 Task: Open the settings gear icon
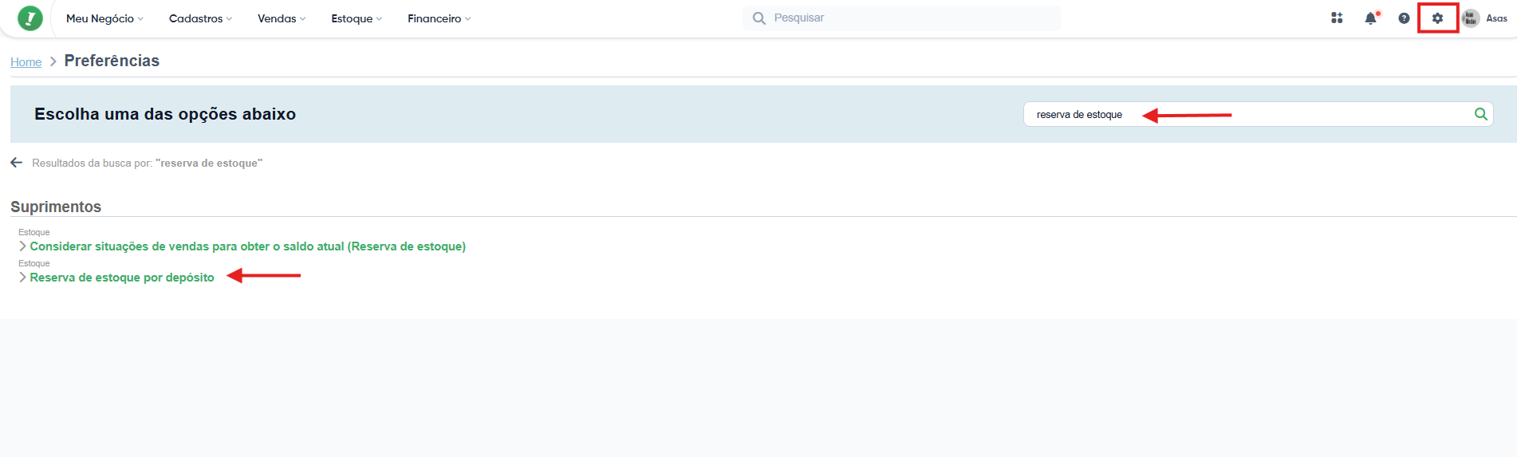click(1437, 18)
